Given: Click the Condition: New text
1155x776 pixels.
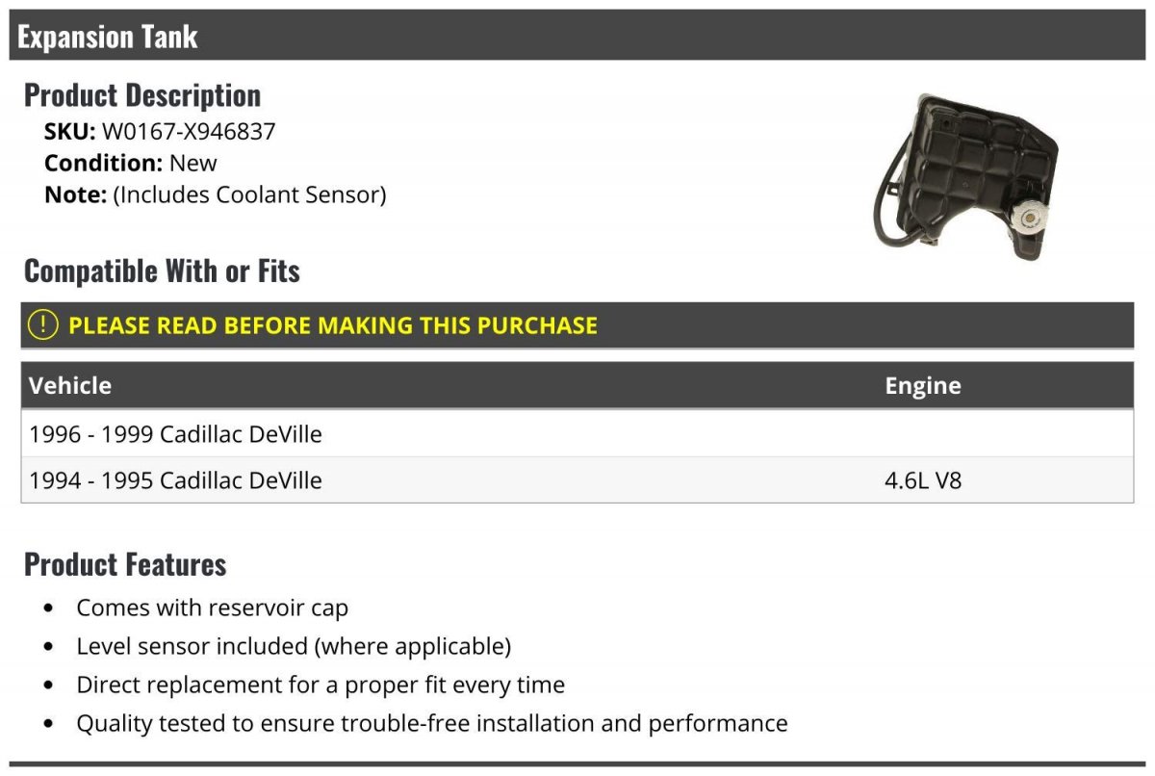Looking at the screenshot, I should coord(131,164).
